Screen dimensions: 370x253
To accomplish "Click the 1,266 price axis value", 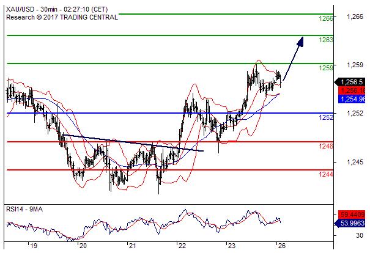I will [x=355, y=16].
